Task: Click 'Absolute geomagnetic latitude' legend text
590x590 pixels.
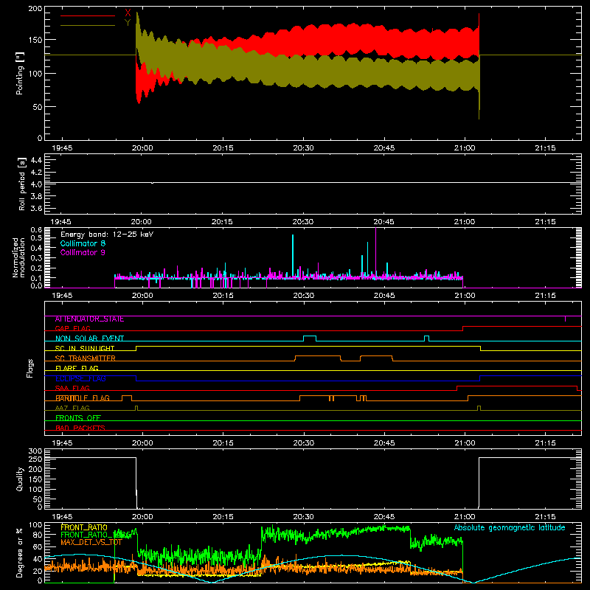Action: click(x=510, y=528)
